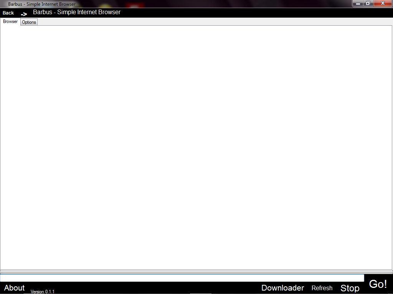Click Stop to halt page loading
The image size is (393, 294).
[350, 288]
